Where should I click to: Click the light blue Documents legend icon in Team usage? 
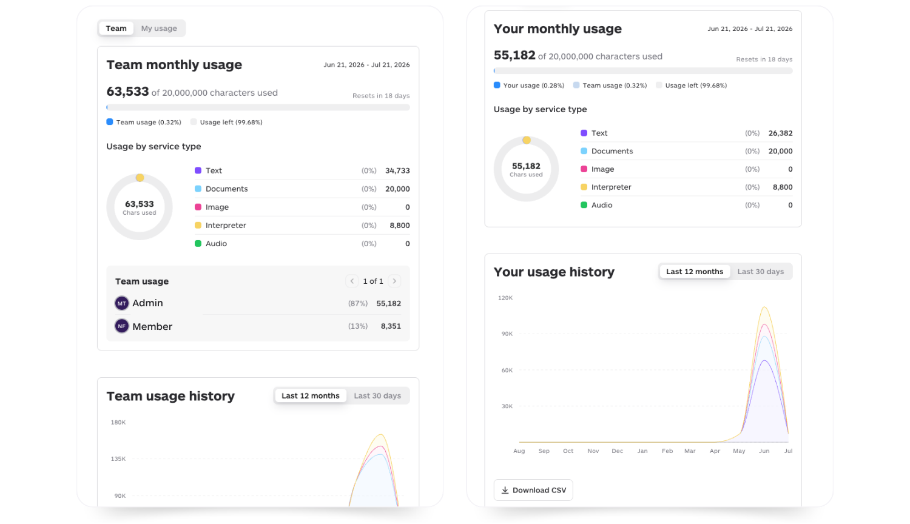[x=198, y=189]
